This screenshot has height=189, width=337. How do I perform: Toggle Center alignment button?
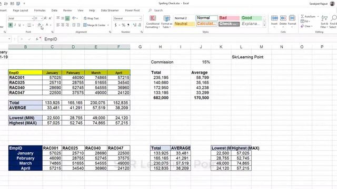pos(63,25)
